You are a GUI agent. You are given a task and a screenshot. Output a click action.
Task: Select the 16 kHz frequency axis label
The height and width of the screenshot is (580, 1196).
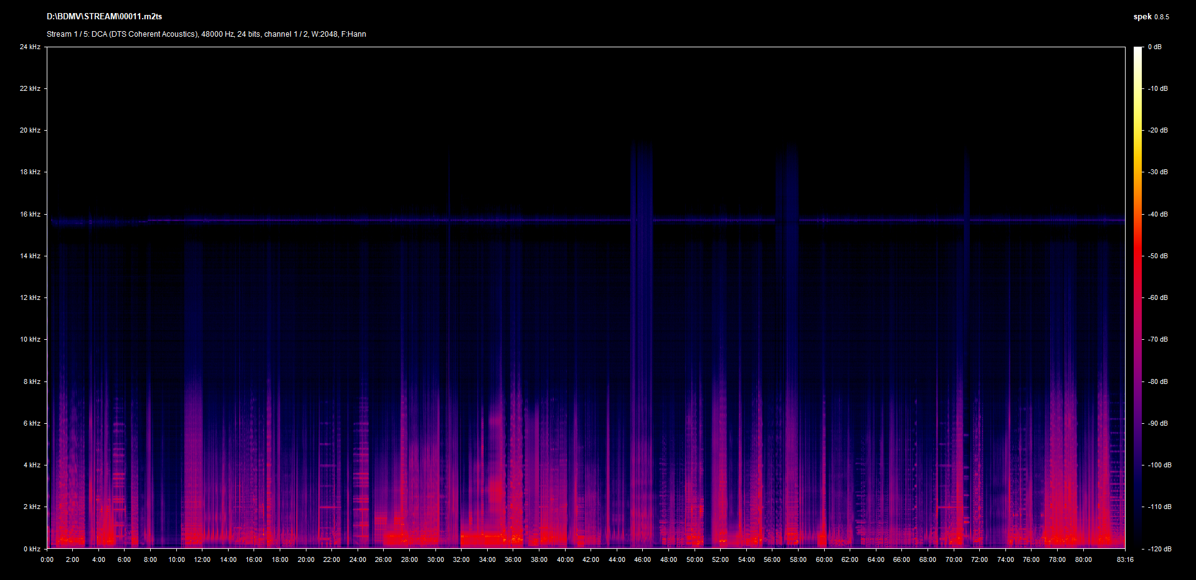(x=30, y=214)
